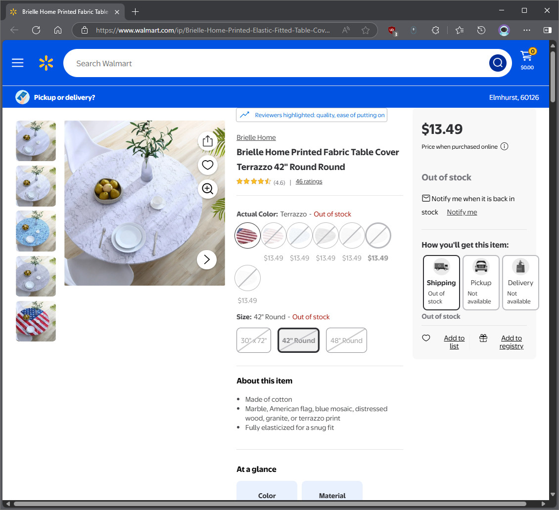
Task: Click the 'How you'll get this item:' heading
Action: click(x=465, y=245)
